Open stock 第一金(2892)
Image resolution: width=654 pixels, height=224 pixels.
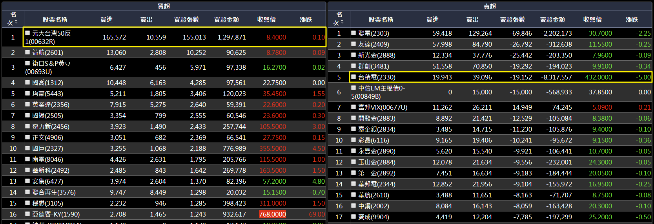tap(377, 173)
